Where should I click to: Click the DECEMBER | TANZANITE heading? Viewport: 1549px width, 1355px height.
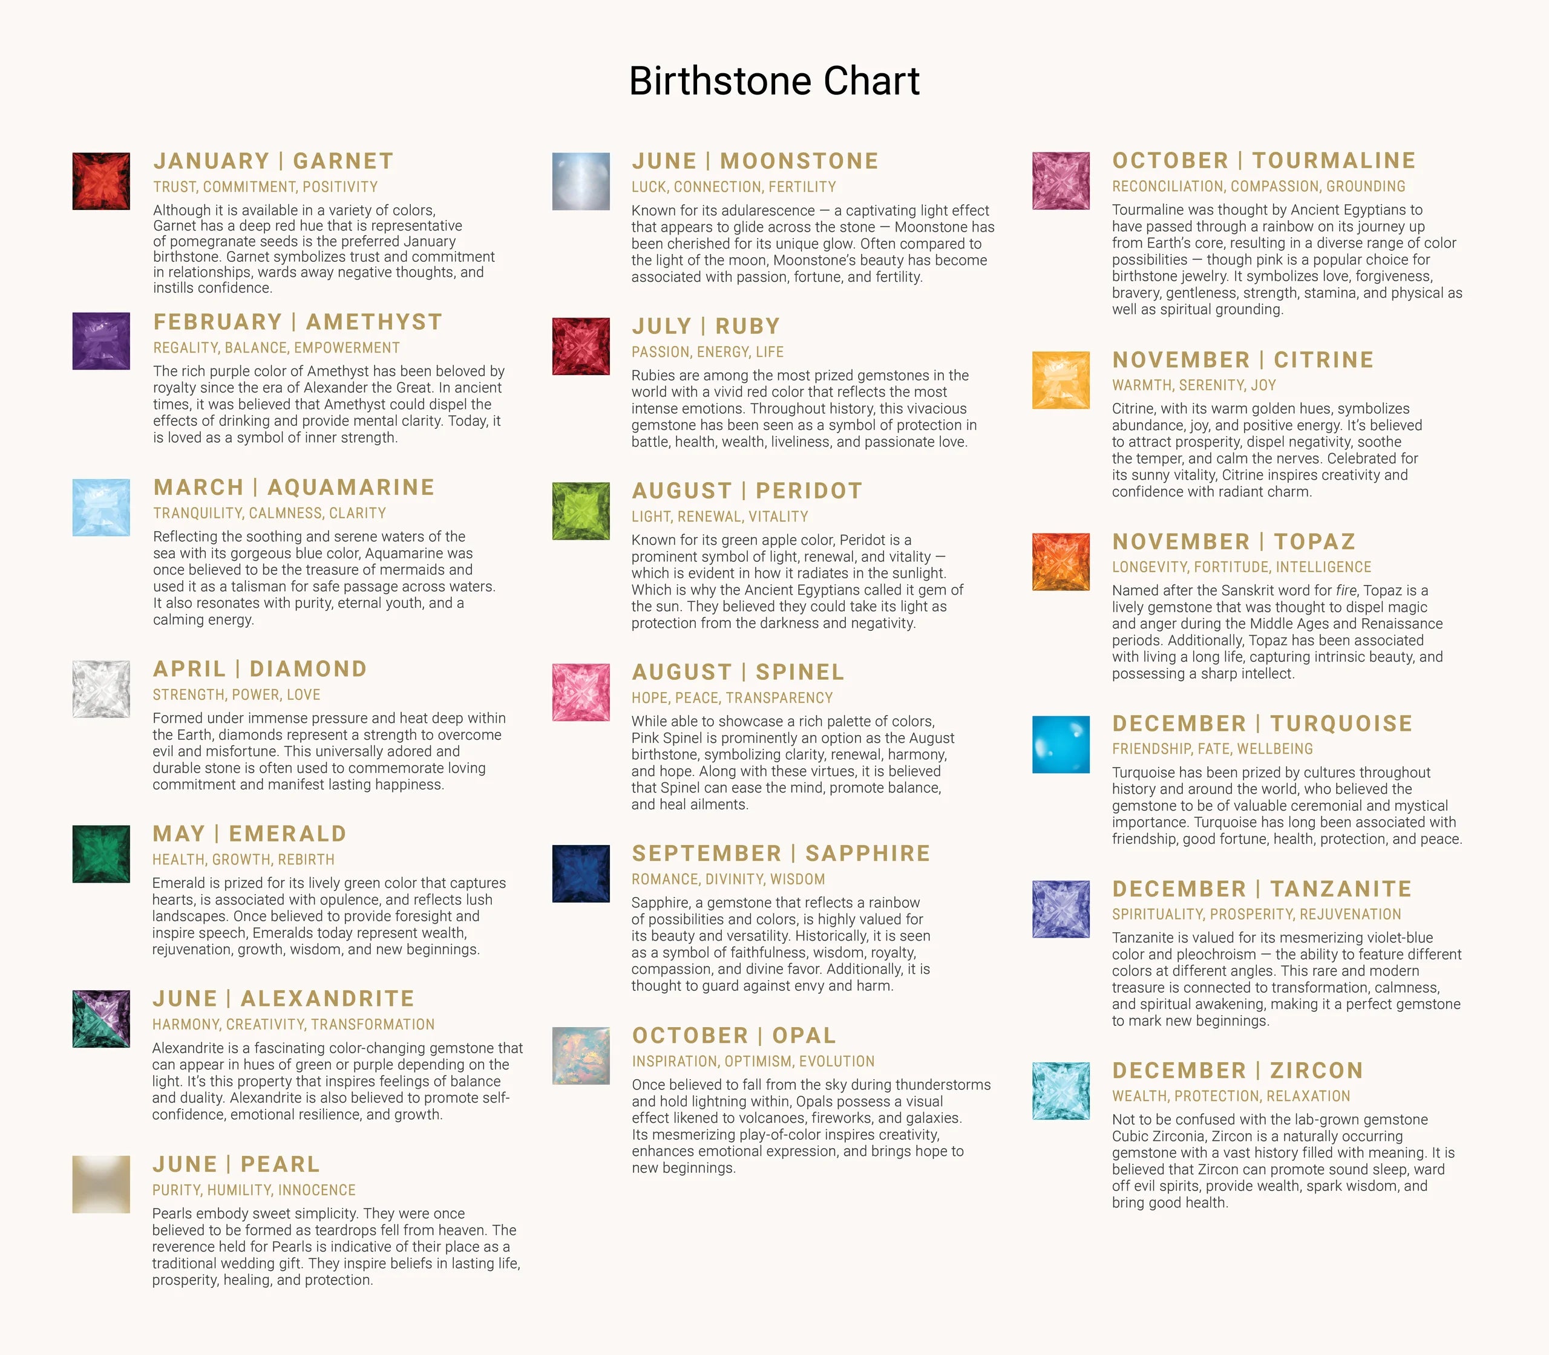click(x=1262, y=889)
